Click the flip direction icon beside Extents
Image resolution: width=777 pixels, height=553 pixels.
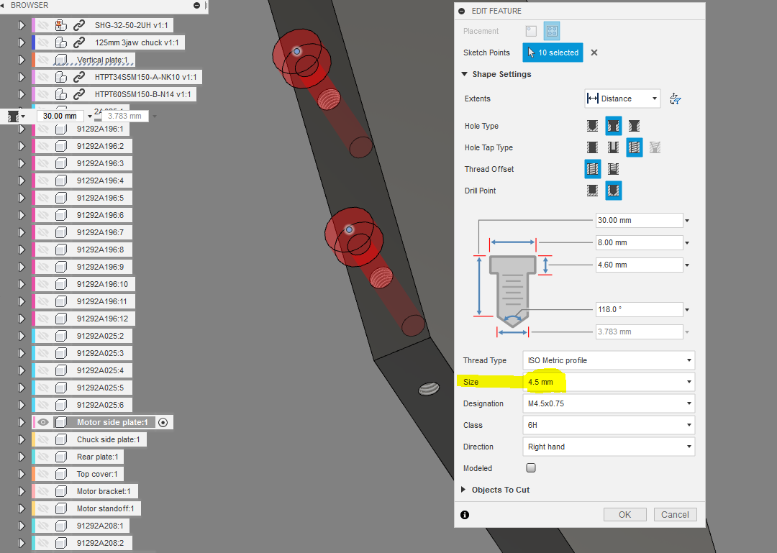(x=675, y=99)
